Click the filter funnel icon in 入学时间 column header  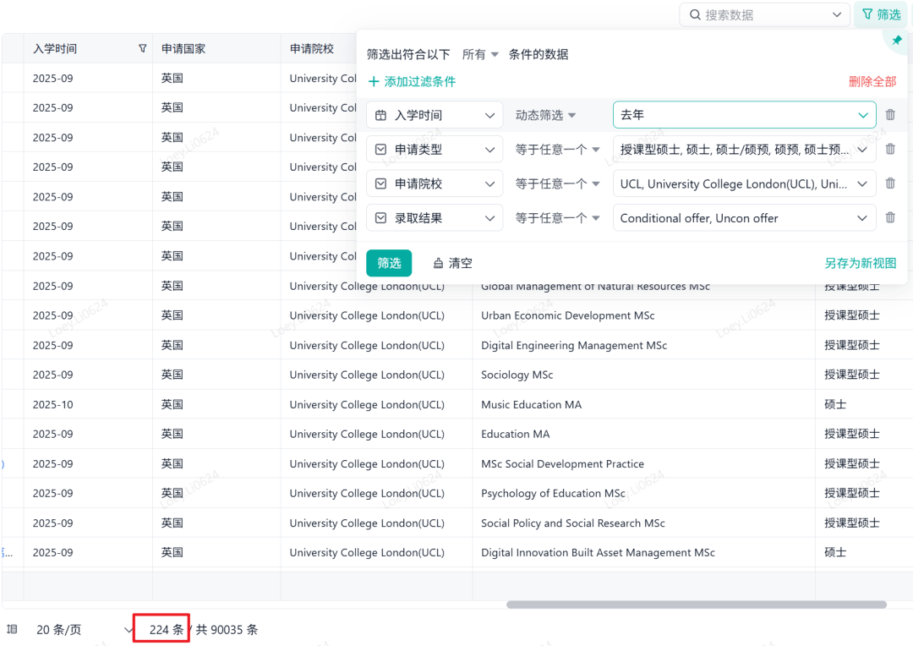click(x=142, y=49)
